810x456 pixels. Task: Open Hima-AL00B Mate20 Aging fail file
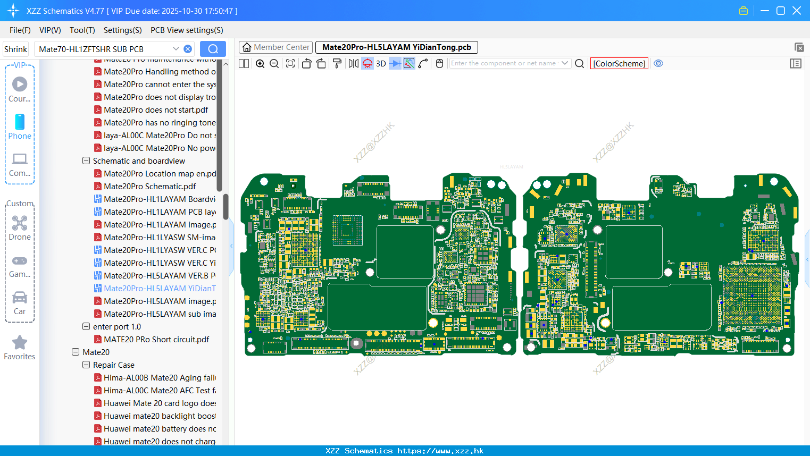coord(155,377)
